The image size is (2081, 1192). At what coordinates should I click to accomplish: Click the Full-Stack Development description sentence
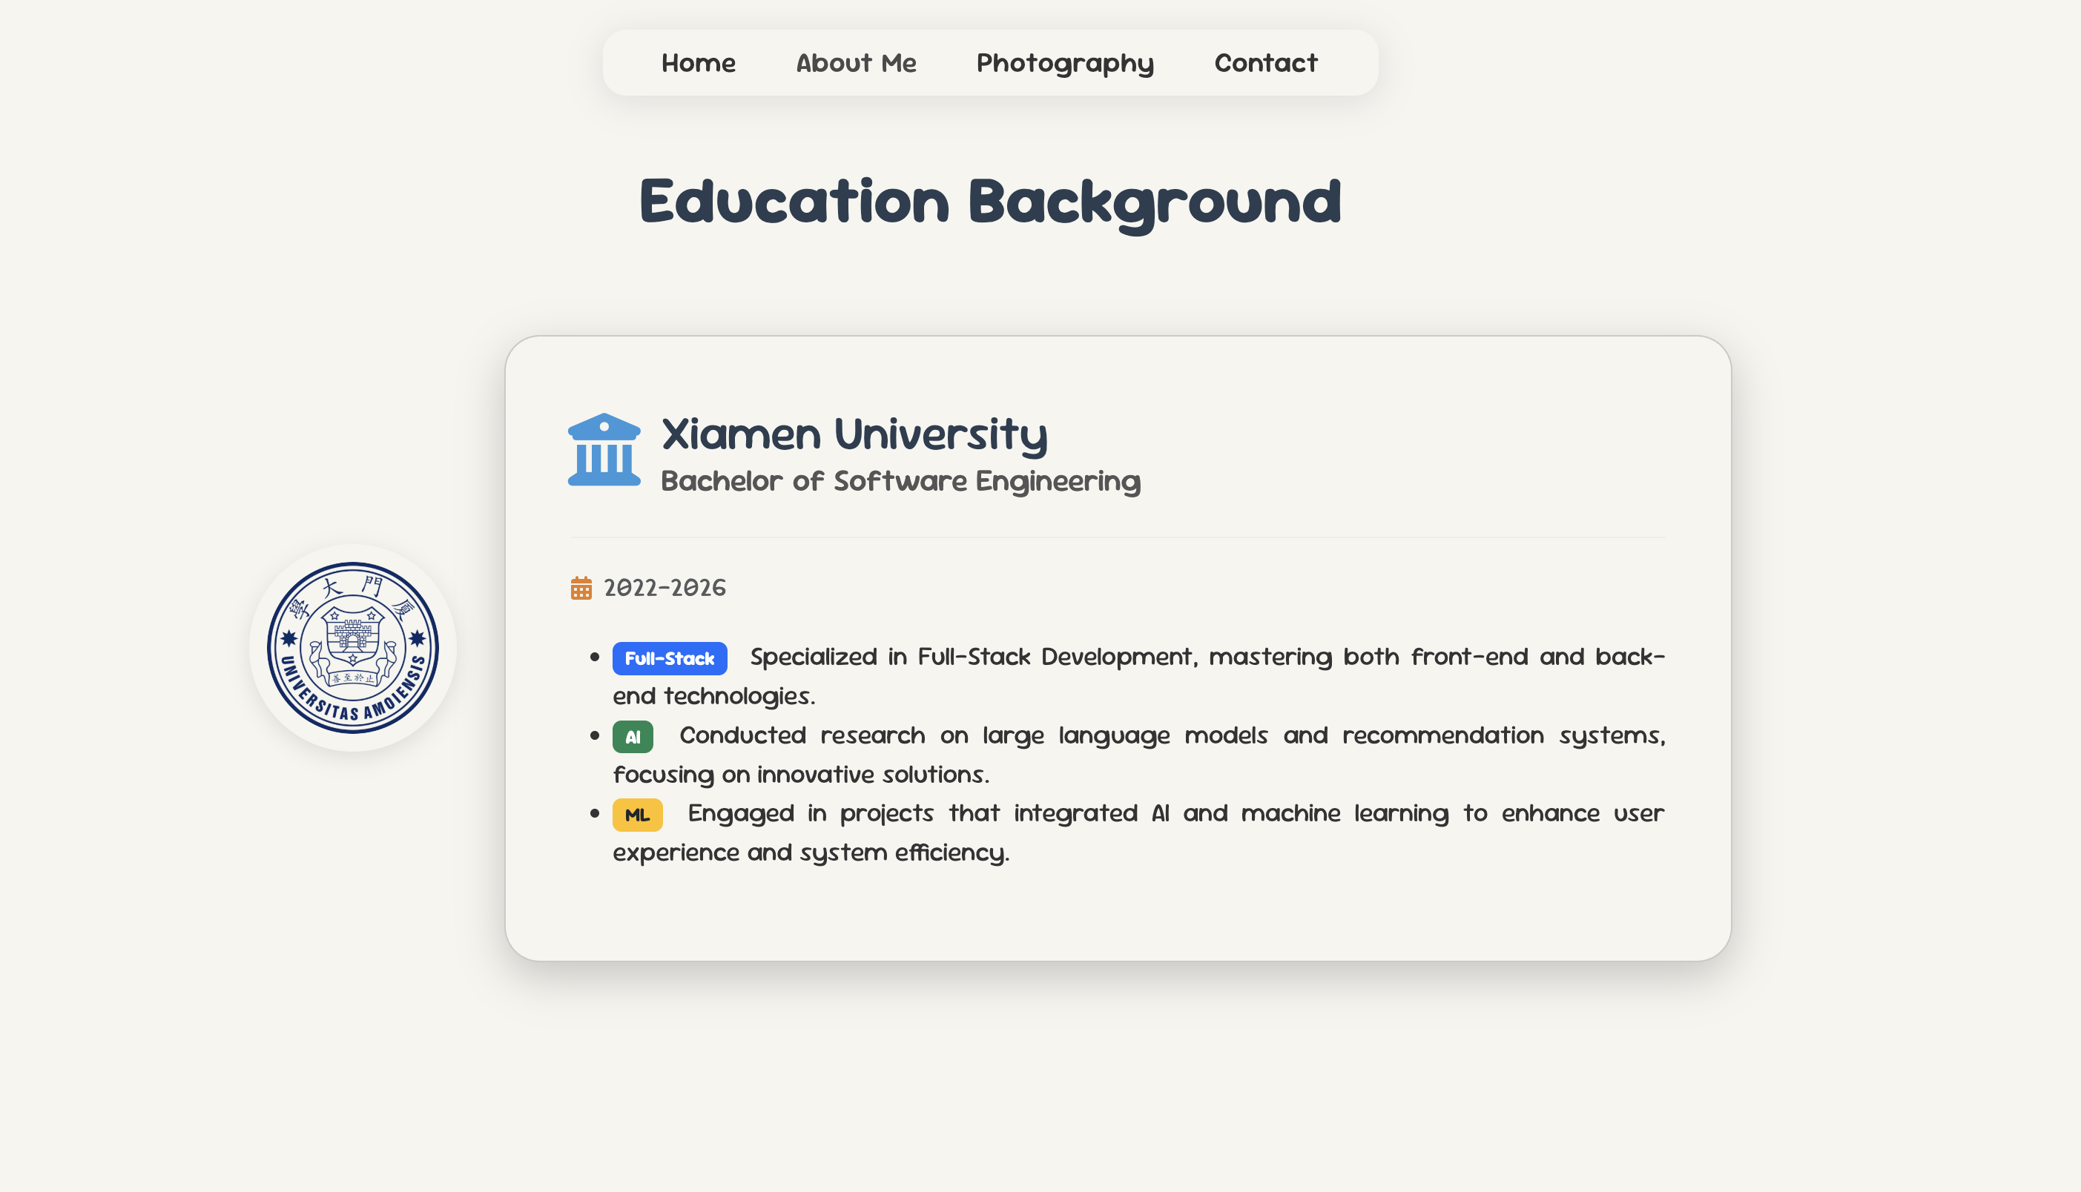point(1138,676)
